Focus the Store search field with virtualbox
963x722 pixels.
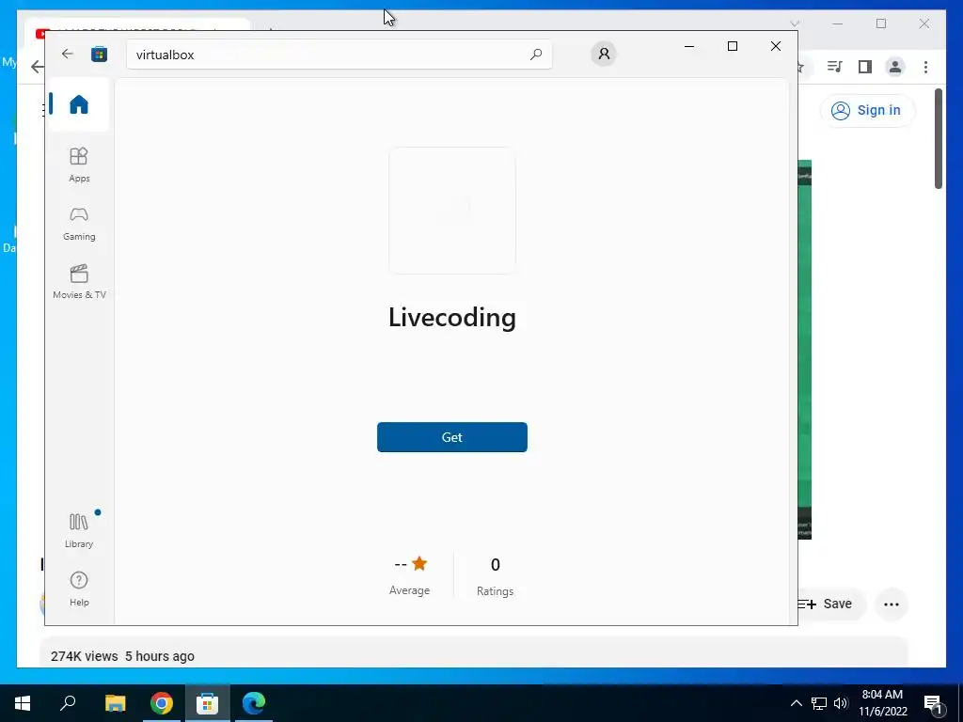click(x=339, y=55)
